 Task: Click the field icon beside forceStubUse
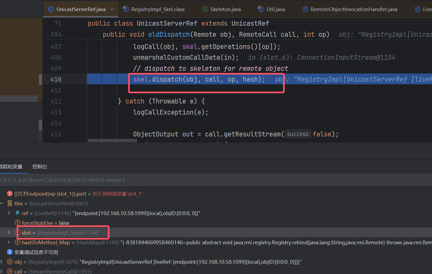tap(18, 223)
